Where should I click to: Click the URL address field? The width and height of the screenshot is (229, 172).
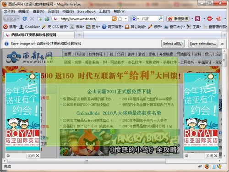tap(86, 19)
